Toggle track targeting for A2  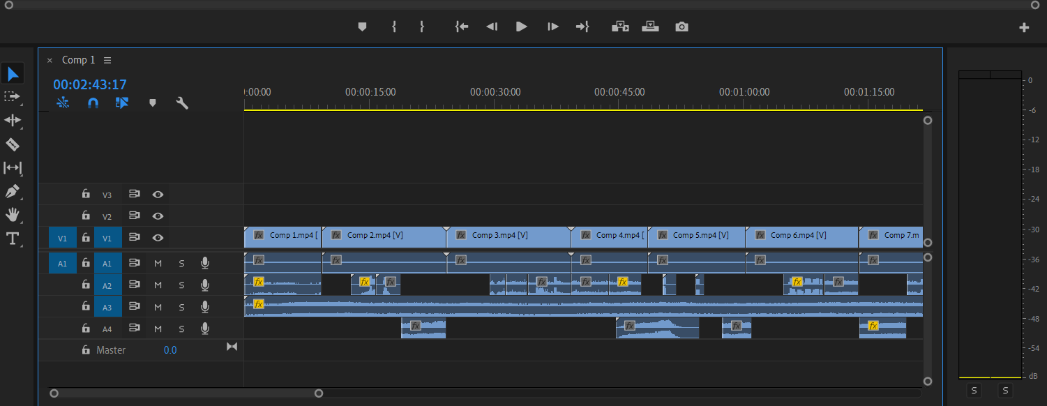click(107, 285)
